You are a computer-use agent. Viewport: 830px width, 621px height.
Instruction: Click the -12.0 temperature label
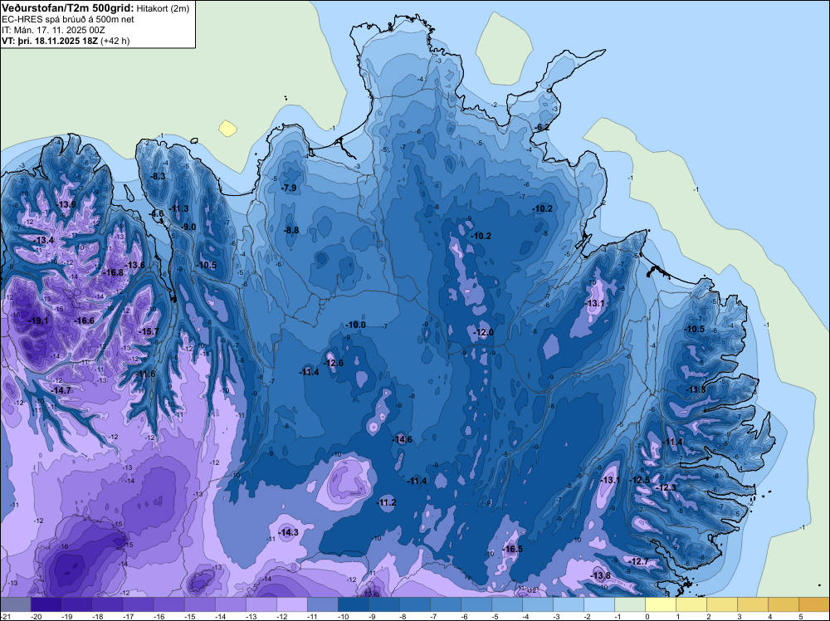pyautogui.click(x=483, y=332)
